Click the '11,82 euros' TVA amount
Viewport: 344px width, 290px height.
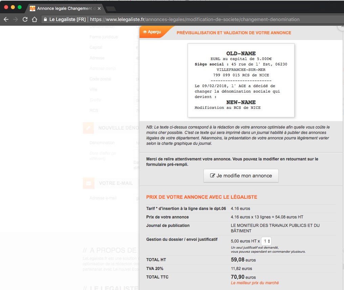[x=241, y=269]
